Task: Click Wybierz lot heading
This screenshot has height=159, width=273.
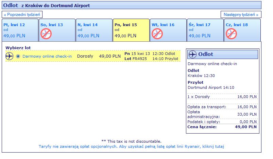Action: click(x=18, y=48)
